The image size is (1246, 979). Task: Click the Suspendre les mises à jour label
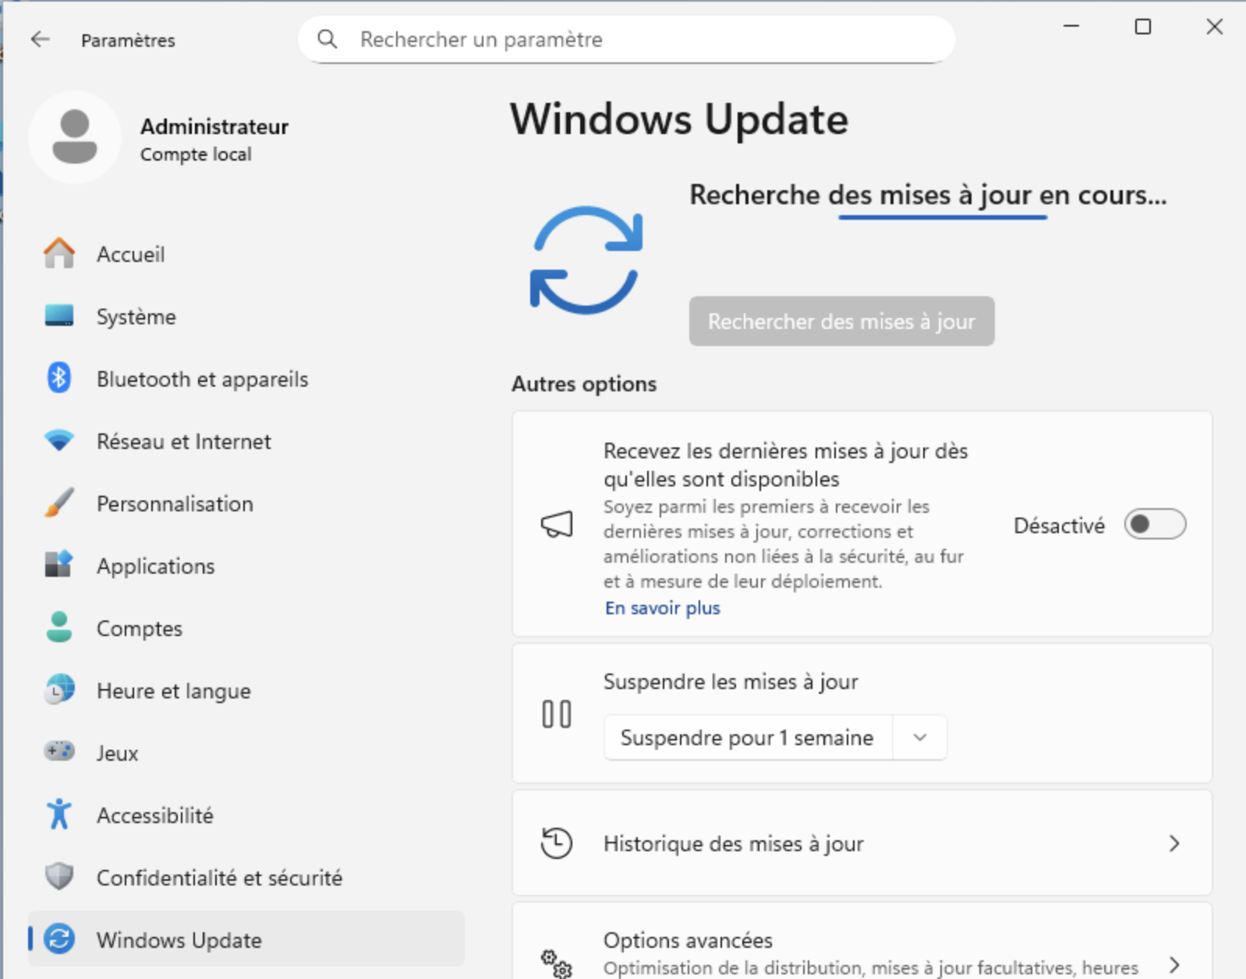coord(731,682)
